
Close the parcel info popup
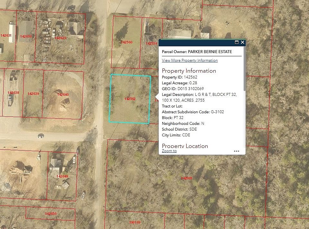tap(243, 42)
